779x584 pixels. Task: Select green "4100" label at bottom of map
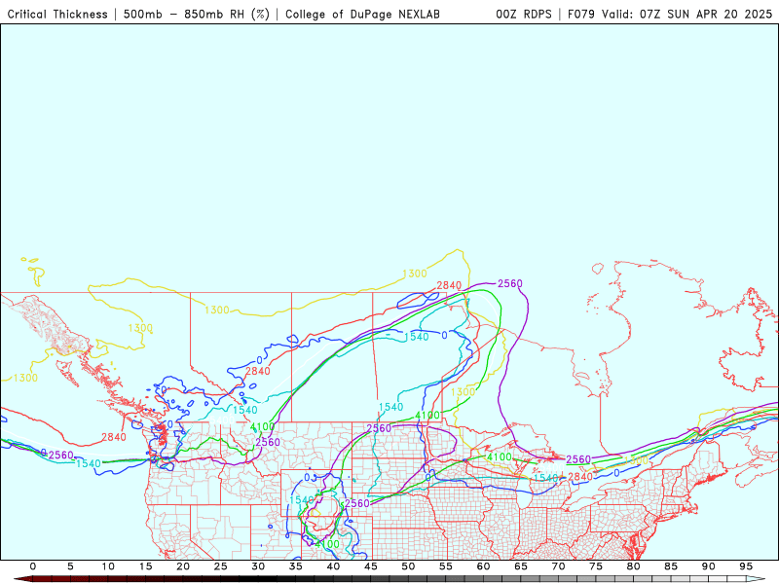(x=327, y=544)
